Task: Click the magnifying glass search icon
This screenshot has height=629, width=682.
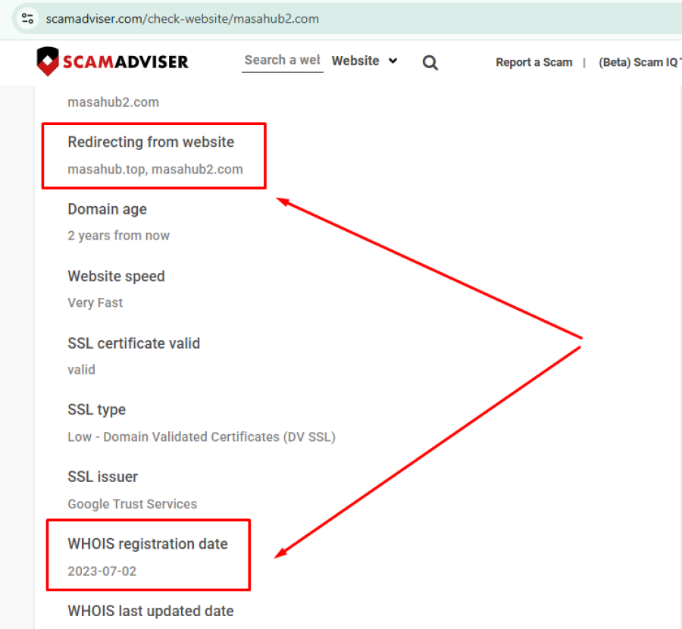Action: (430, 63)
